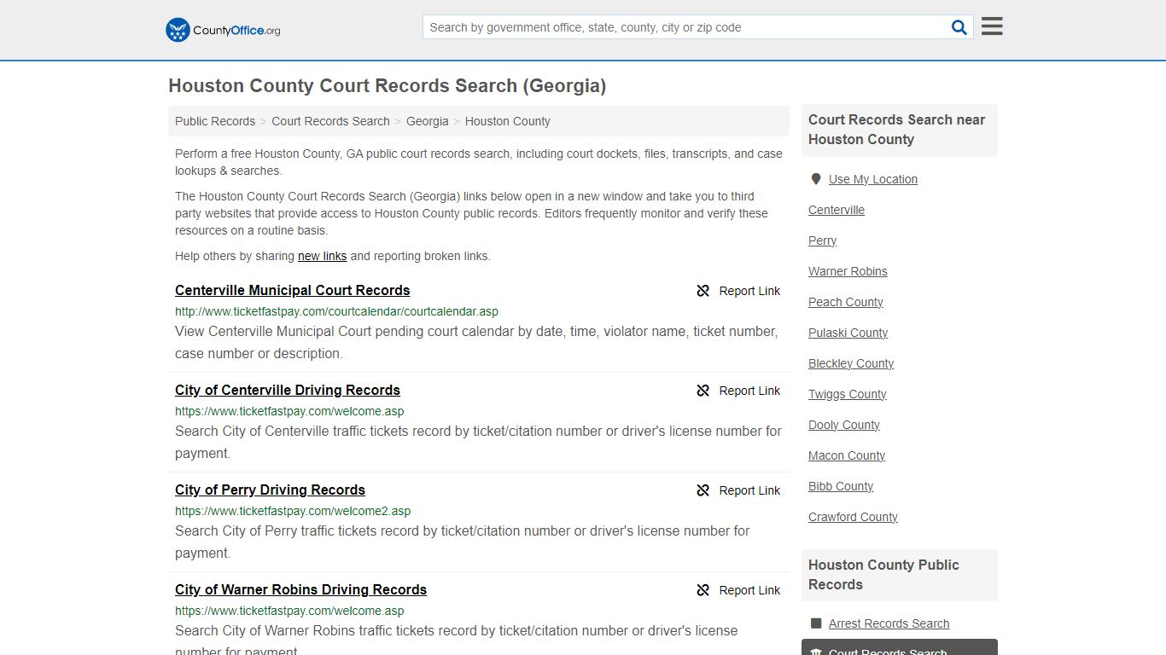
Task: Open Dooly County link
Action: 844,425
